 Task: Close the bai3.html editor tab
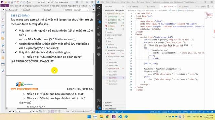175,7
